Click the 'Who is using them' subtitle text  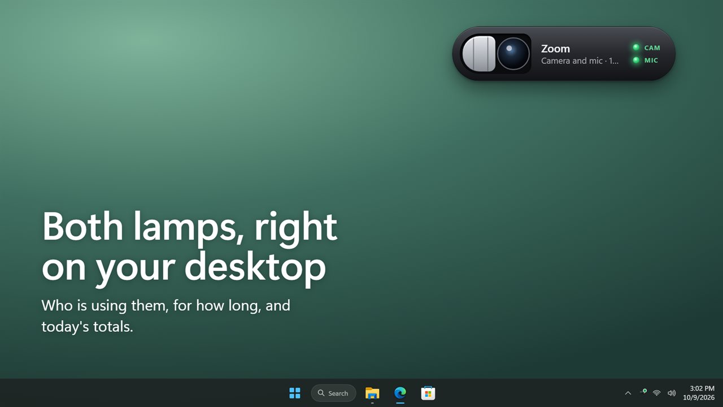point(165,316)
